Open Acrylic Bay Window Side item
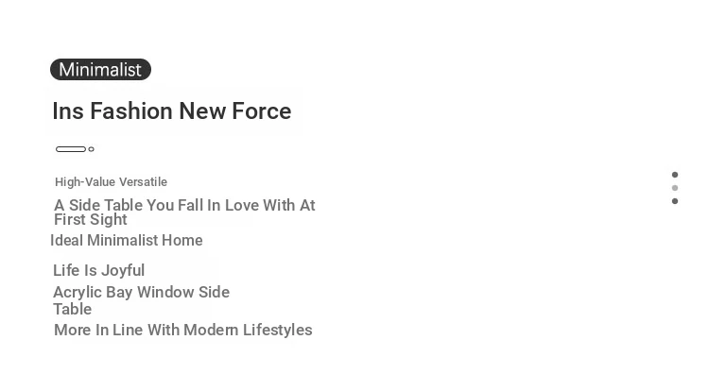The width and height of the screenshot is (709, 374). tap(142, 292)
